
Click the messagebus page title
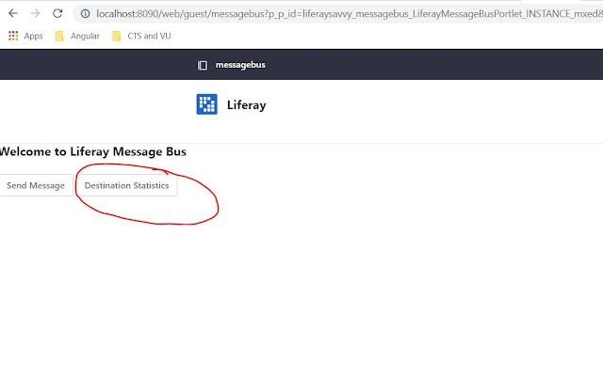pyautogui.click(x=240, y=65)
